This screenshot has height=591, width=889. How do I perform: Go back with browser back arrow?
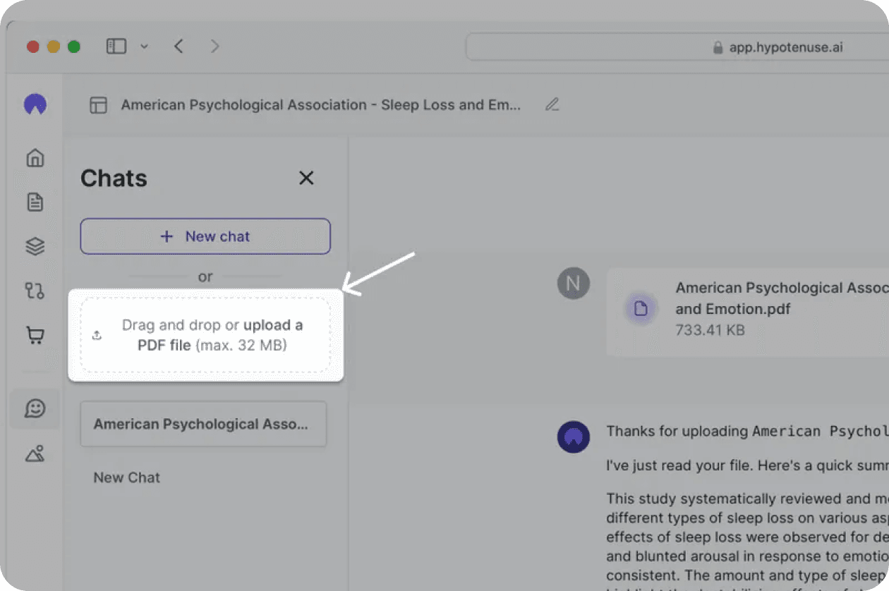tap(179, 47)
